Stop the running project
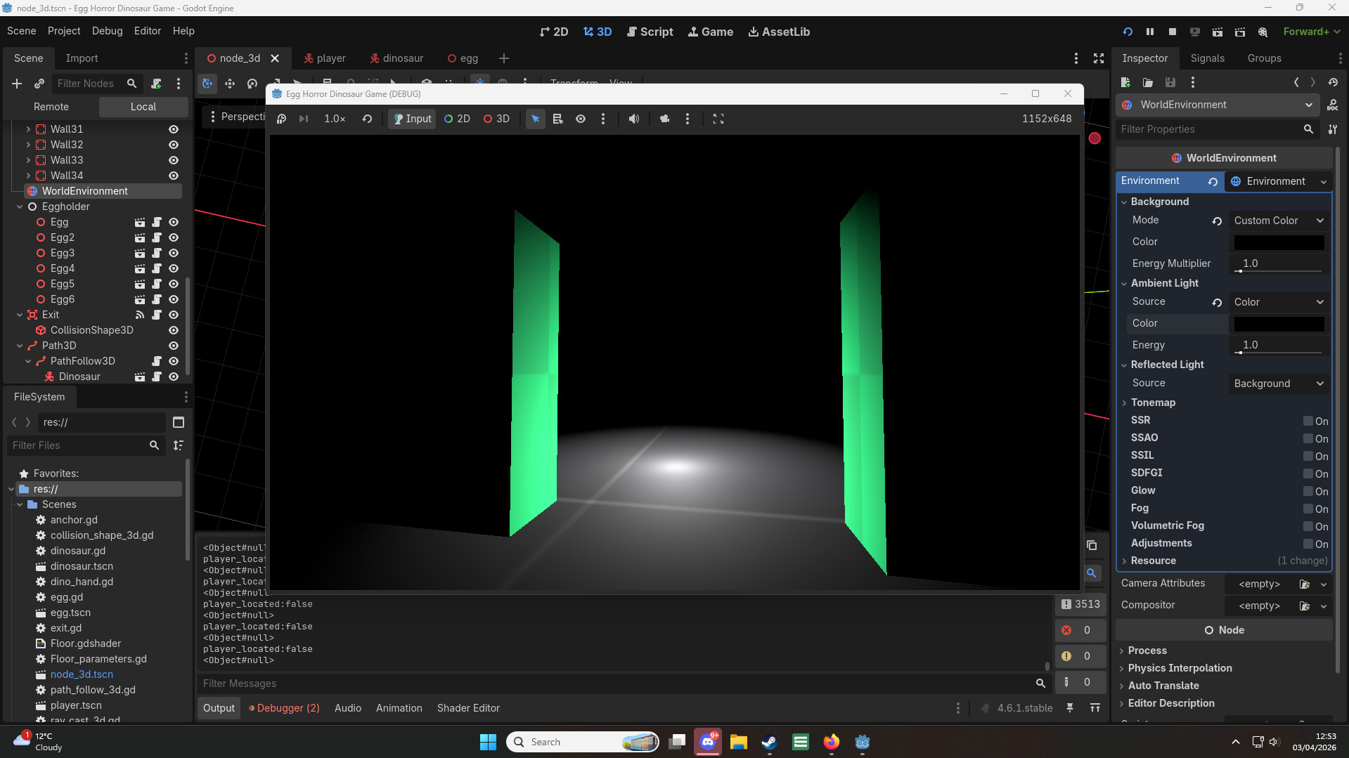The height and width of the screenshot is (758, 1349). [x=1173, y=32]
